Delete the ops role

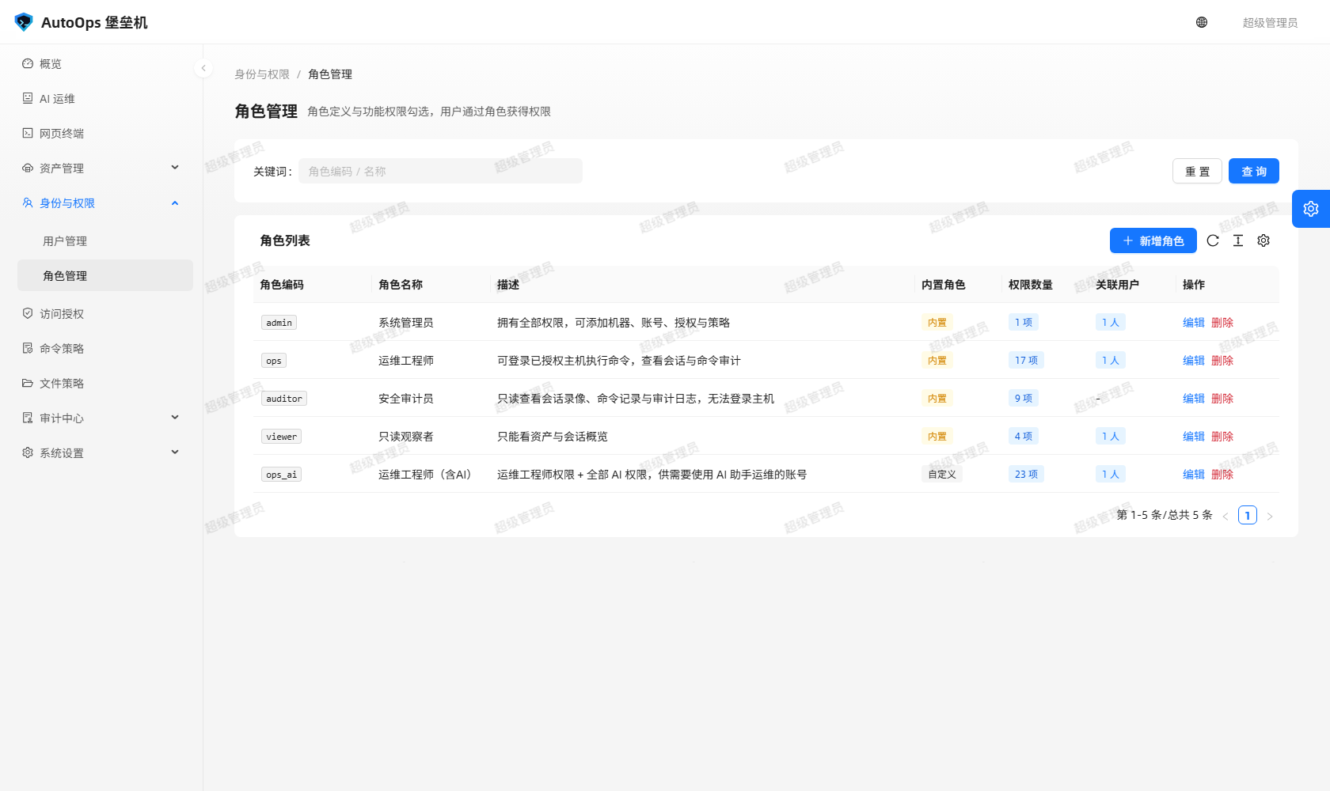tap(1222, 361)
